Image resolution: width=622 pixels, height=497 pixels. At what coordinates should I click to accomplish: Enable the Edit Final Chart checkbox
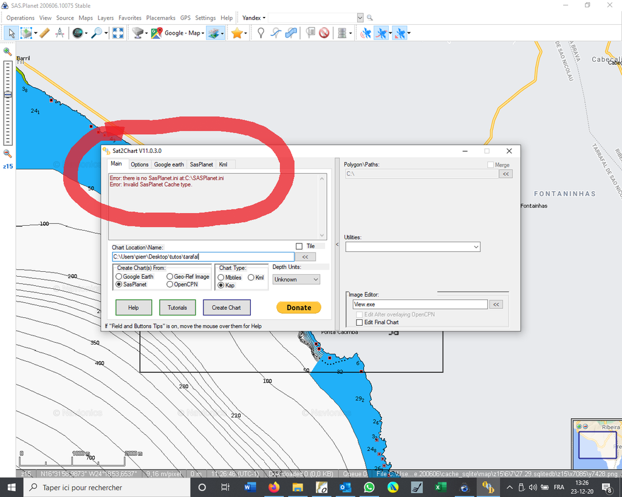point(360,322)
